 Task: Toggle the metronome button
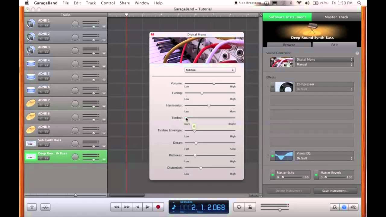pyautogui.click(x=250, y=207)
